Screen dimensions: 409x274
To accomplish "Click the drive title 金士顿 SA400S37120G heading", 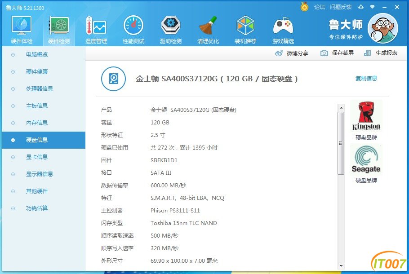I will [x=217, y=79].
